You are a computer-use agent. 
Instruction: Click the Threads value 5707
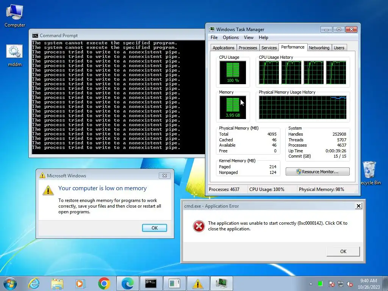pyautogui.click(x=341, y=140)
